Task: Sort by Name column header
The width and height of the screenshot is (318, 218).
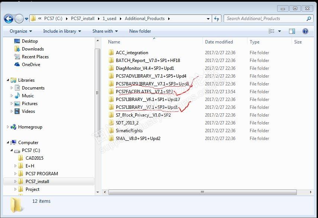Action: [x=114, y=42]
